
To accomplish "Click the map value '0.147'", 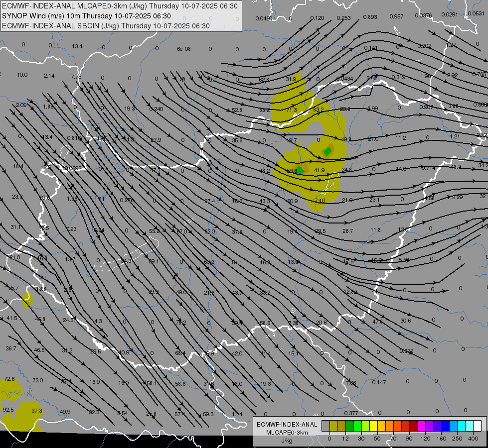I will coord(379,382).
